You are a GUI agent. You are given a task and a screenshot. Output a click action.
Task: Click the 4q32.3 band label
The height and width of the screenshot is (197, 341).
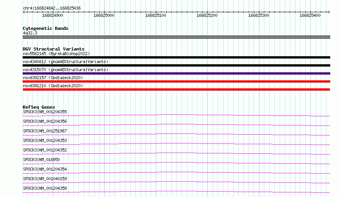point(30,33)
